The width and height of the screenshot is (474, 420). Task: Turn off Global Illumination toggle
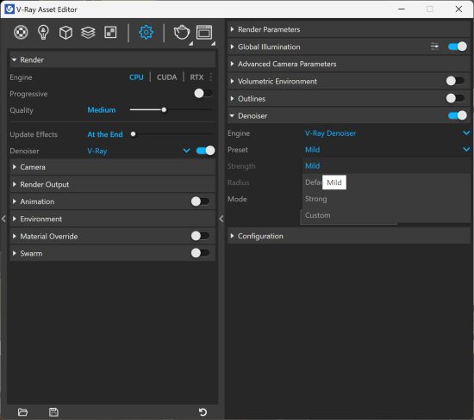click(x=458, y=46)
